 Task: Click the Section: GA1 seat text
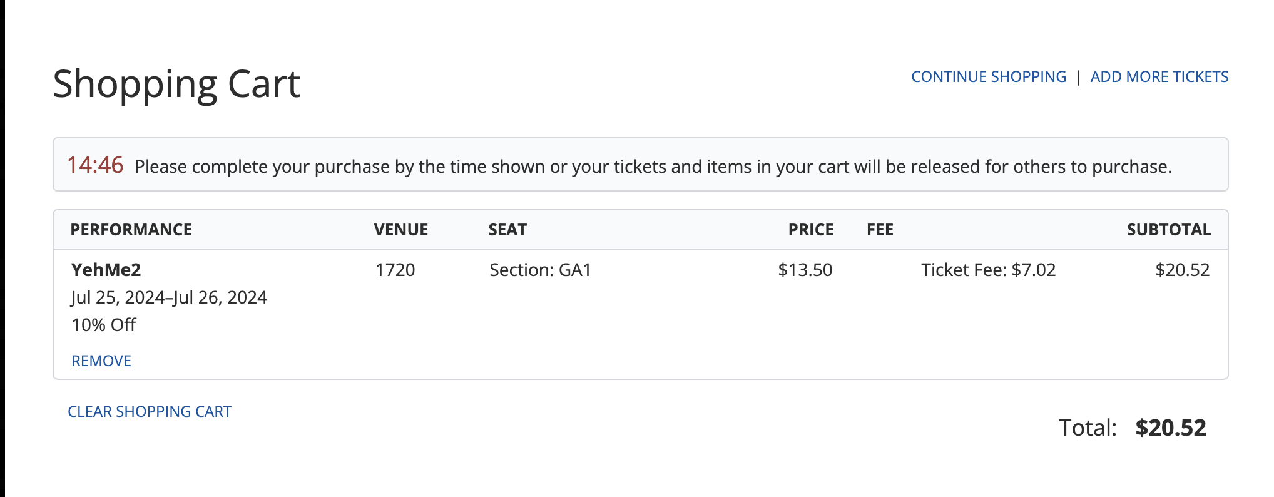click(x=540, y=270)
